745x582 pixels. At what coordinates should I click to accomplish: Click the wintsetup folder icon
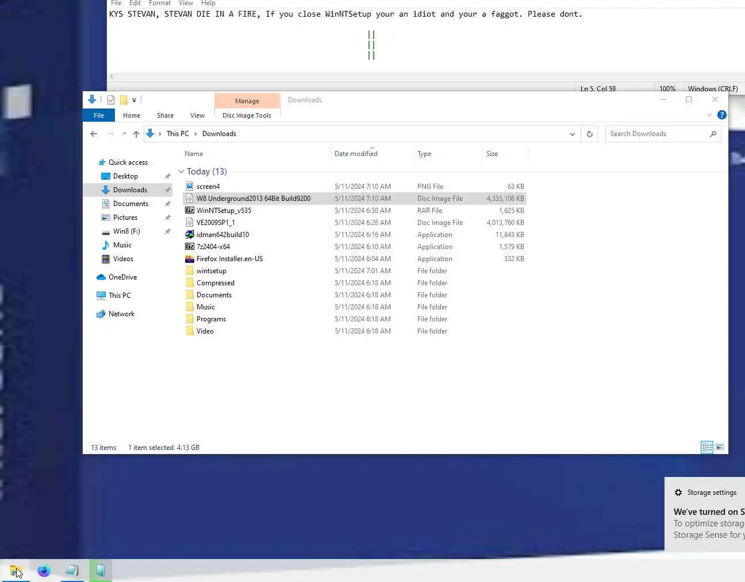tap(190, 270)
